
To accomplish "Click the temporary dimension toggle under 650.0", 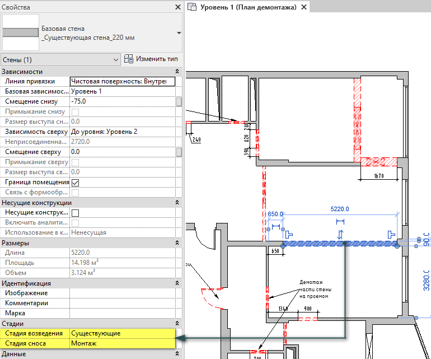I will (x=276, y=227).
